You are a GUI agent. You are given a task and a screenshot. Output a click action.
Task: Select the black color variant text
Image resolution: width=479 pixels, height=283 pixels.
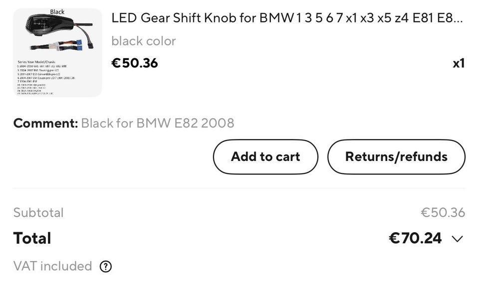click(x=144, y=41)
